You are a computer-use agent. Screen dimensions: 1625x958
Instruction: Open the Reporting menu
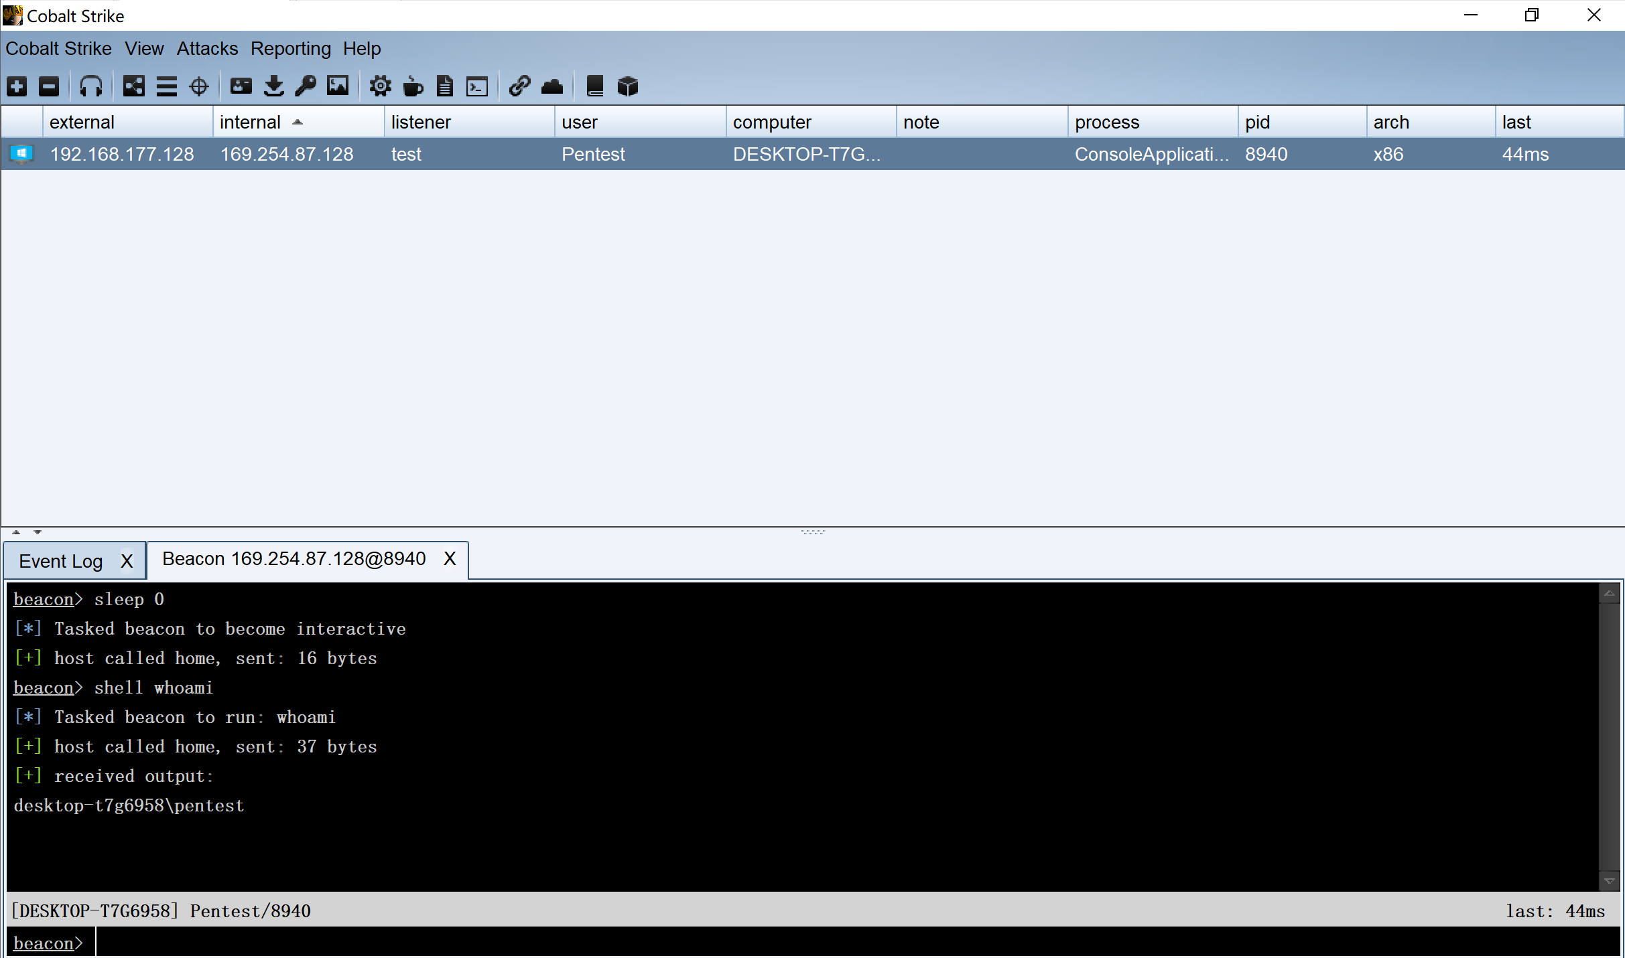(x=290, y=49)
